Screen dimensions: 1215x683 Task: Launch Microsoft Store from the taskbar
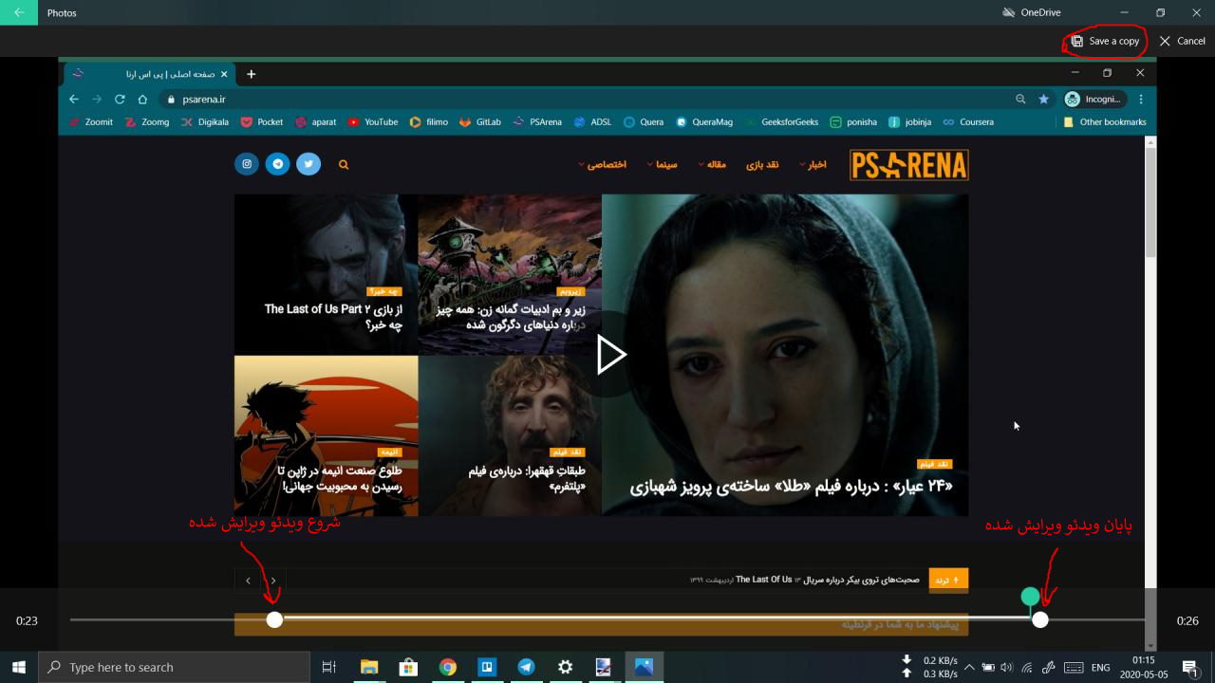tap(408, 667)
